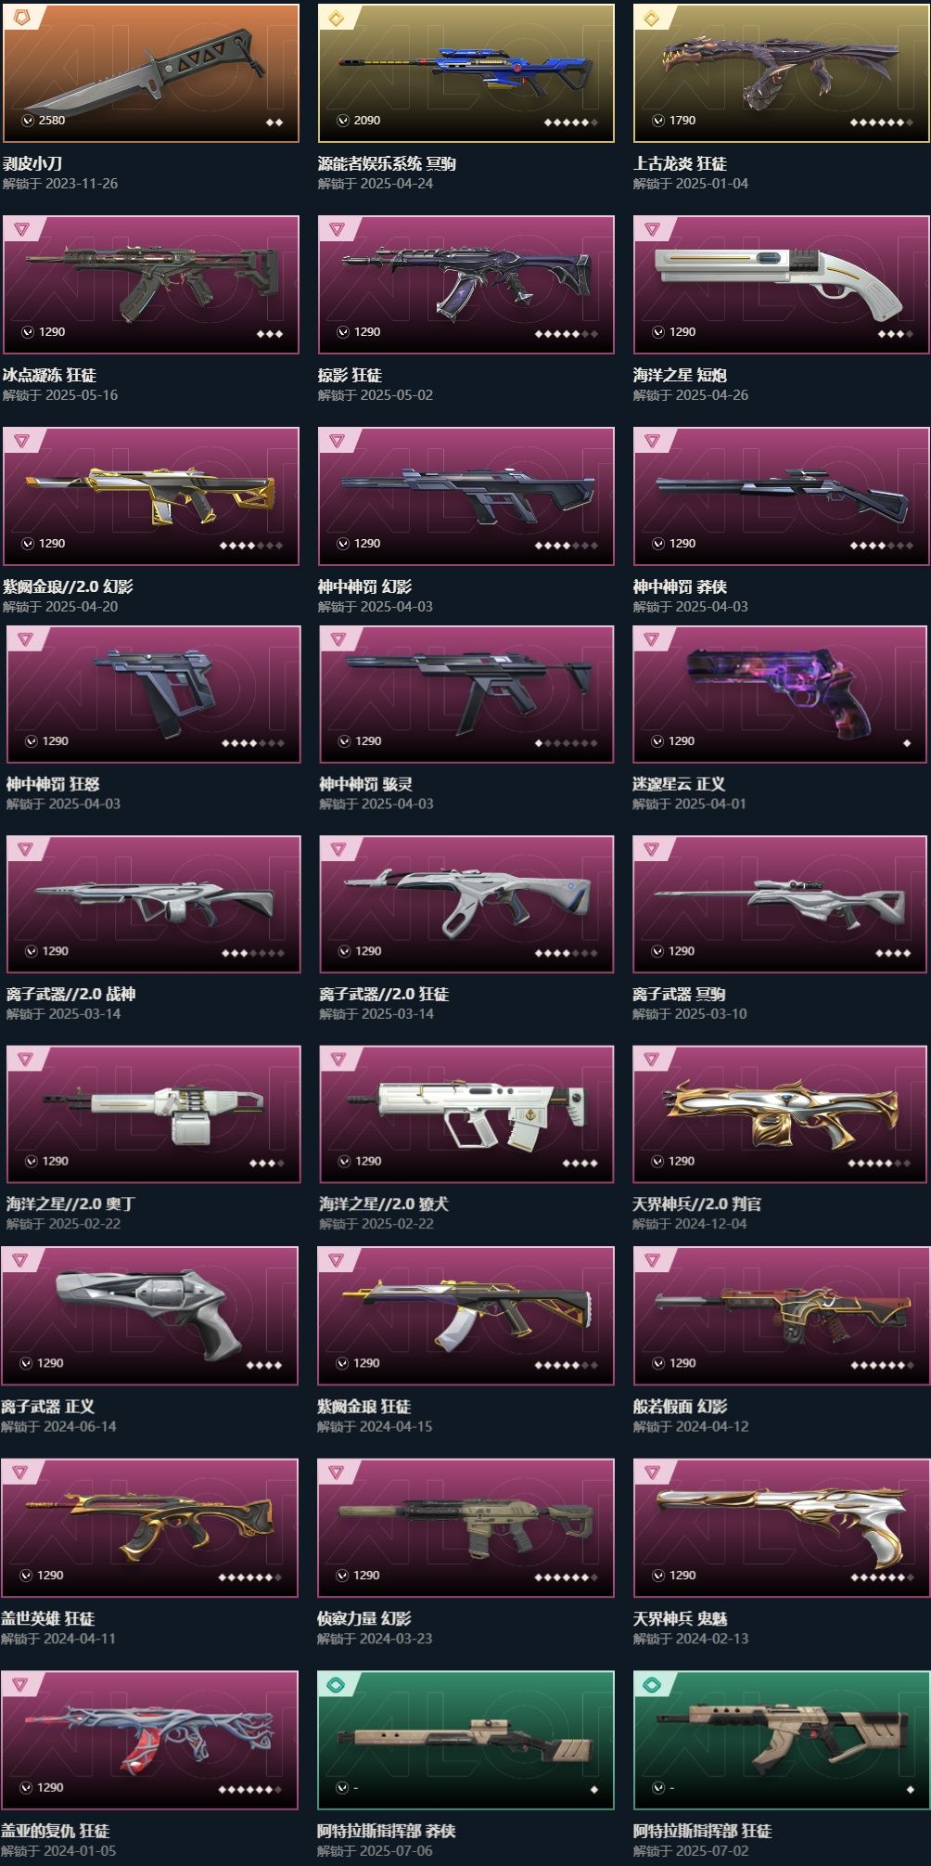The height and width of the screenshot is (1866, 931).
Task: Click the gold tier badge on 上古龙炎 狂徒
Action: pos(652,19)
